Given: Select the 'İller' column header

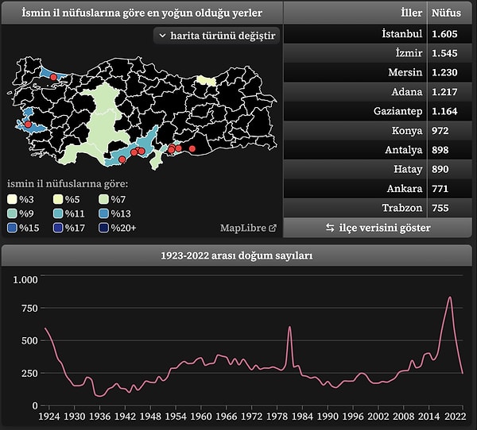Looking at the screenshot, I should [x=355, y=13].
